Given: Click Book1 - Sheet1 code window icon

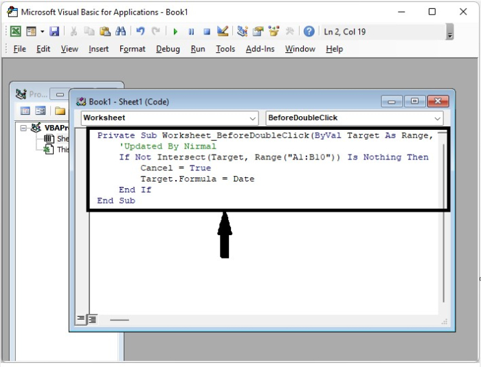Looking at the screenshot, I should point(81,102).
